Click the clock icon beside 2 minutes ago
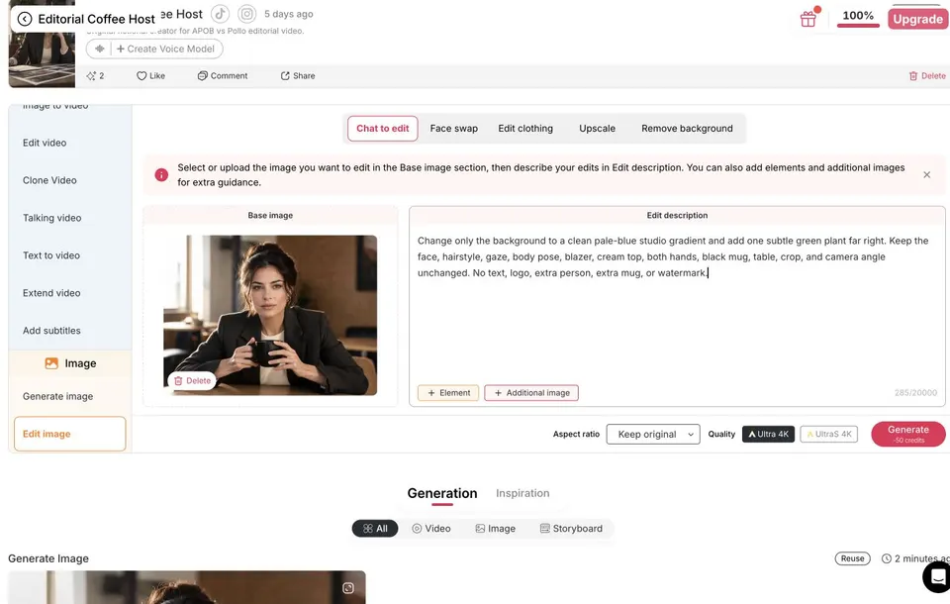 [886, 558]
